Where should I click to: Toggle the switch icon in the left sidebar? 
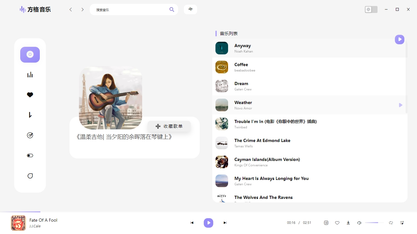click(x=30, y=155)
